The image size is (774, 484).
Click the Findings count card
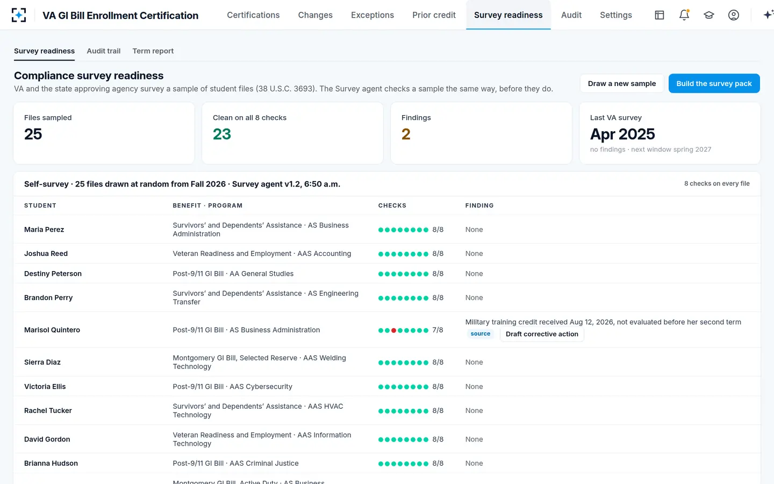481,133
